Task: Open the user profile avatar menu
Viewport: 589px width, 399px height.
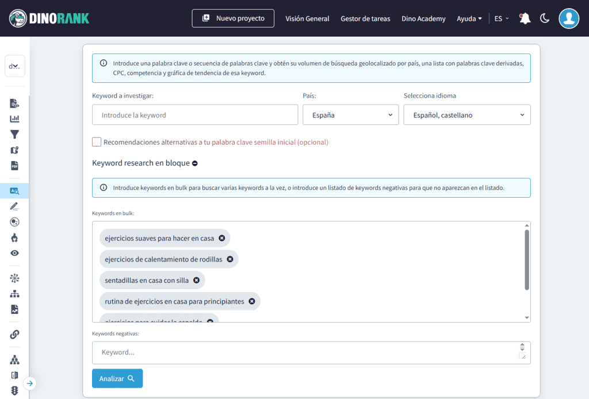Action: [569, 18]
